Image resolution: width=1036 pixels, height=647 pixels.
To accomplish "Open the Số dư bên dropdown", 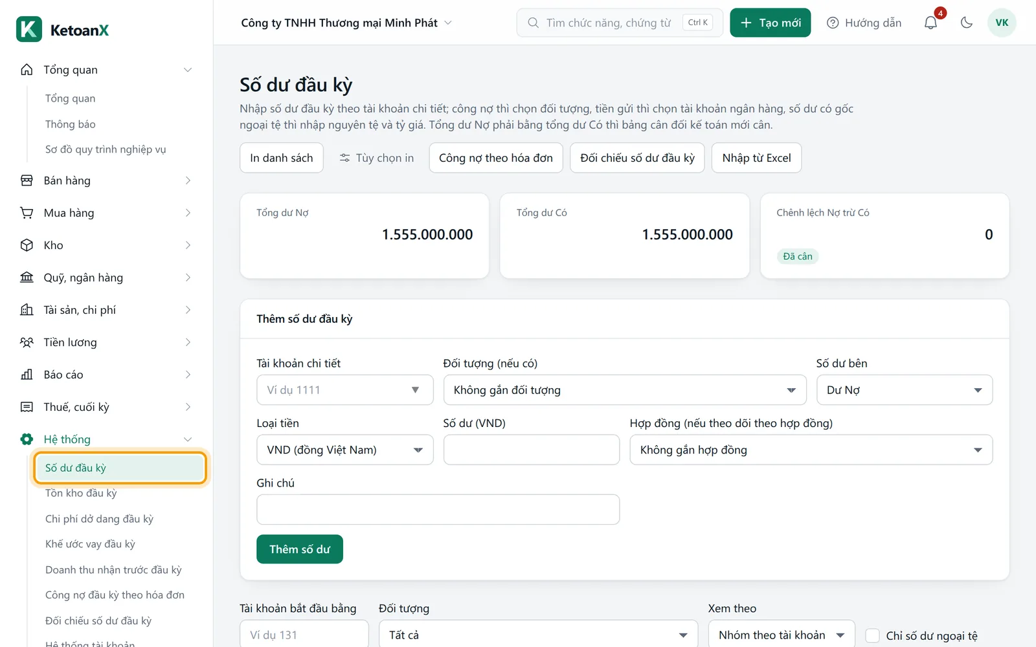I will point(905,390).
